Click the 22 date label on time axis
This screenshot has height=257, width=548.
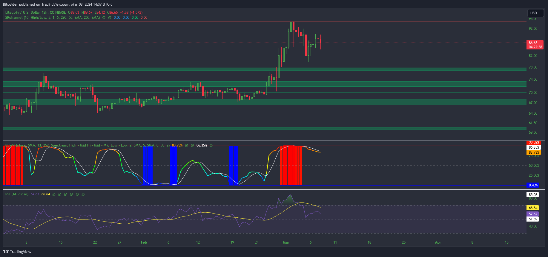coord(95,242)
